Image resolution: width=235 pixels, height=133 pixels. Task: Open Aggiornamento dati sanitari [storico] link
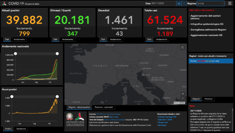point(205,17)
